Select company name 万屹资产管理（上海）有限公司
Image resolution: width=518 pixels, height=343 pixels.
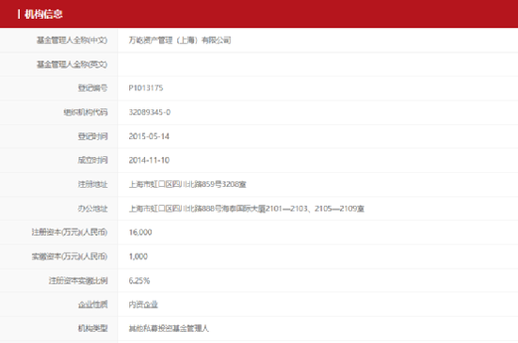click(x=180, y=40)
